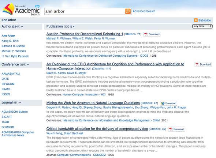Open author H. Van Dyke Parunak
Image resolution: width=216 pixels, height=158 pixels.
click(x=15, y=56)
